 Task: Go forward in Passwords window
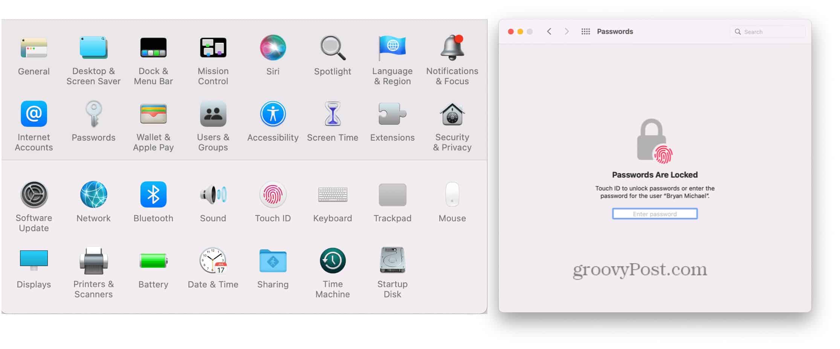pyautogui.click(x=567, y=31)
